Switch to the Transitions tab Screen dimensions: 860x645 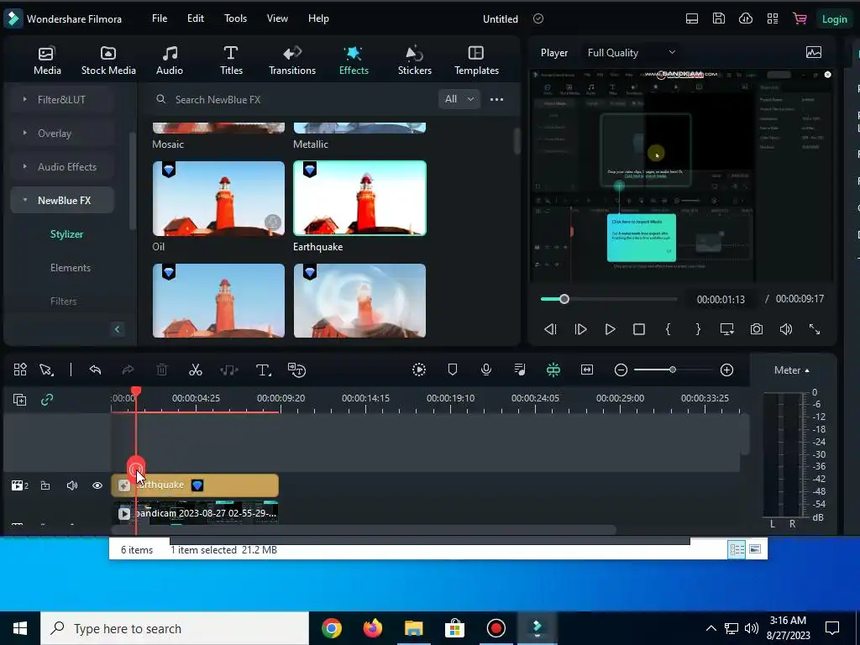[x=291, y=60]
